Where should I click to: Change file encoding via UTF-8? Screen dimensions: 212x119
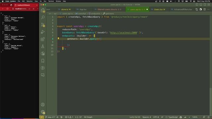point(156,117)
